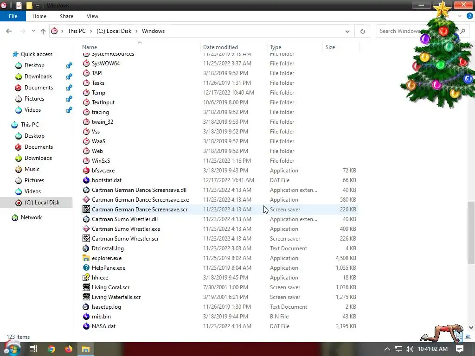Refresh the Windows folder view

362,31
